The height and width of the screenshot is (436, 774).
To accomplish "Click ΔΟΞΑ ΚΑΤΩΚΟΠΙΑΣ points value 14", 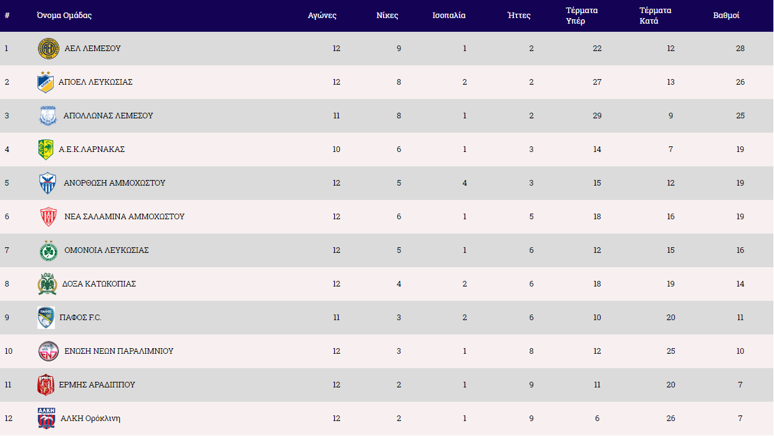I will pos(740,284).
